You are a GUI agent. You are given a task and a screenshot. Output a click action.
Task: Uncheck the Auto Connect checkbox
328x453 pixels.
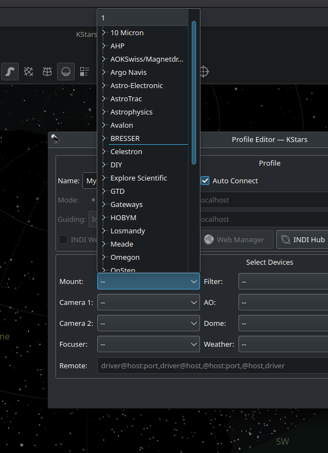coord(205,181)
